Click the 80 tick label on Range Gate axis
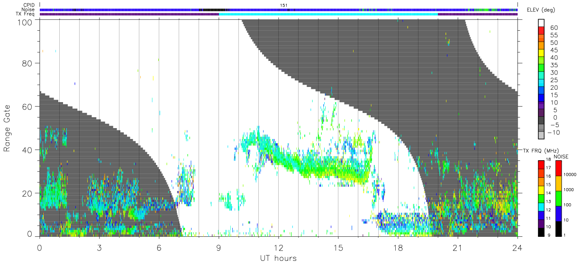The width and height of the screenshot is (582, 268). [x=27, y=63]
